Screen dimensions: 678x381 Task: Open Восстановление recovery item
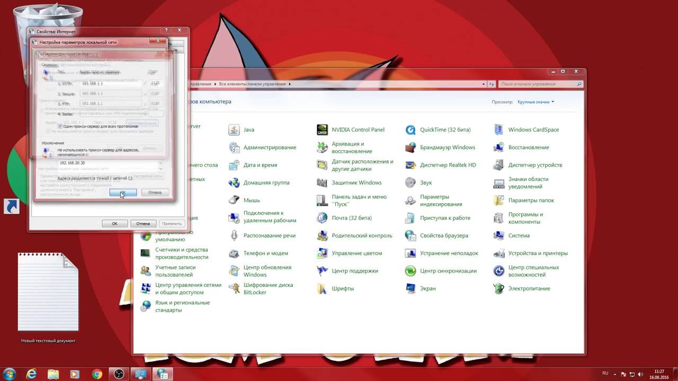click(521, 147)
